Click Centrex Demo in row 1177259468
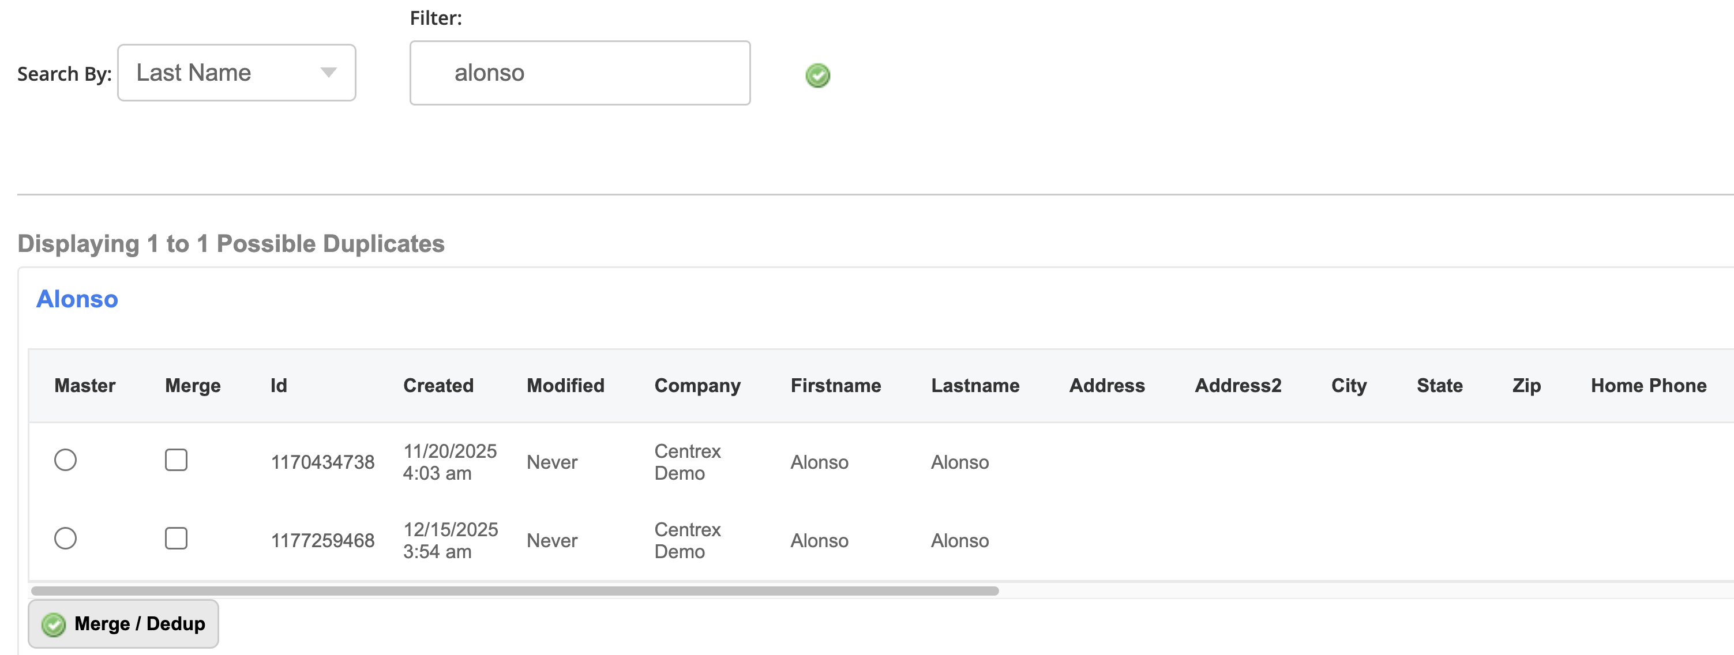The width and height of the screenshot is (1734, 655). (687, 541)
